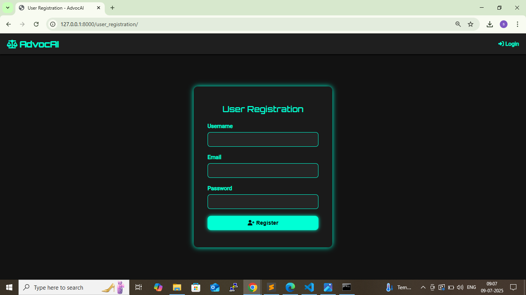Click the User Registration heading

[263, 109]
